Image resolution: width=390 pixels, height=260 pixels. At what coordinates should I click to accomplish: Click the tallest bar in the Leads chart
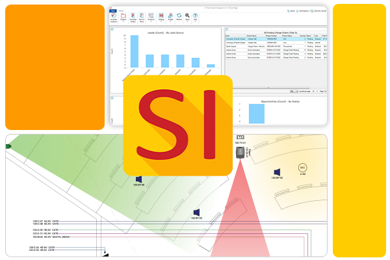tap(135, 51)
